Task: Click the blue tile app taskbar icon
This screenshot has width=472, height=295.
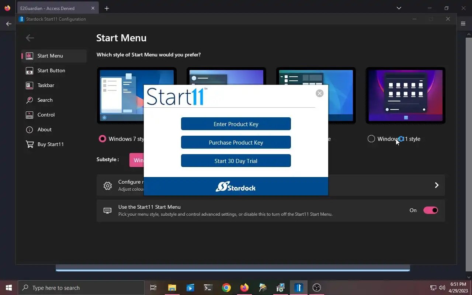Action: click(190, 288)
